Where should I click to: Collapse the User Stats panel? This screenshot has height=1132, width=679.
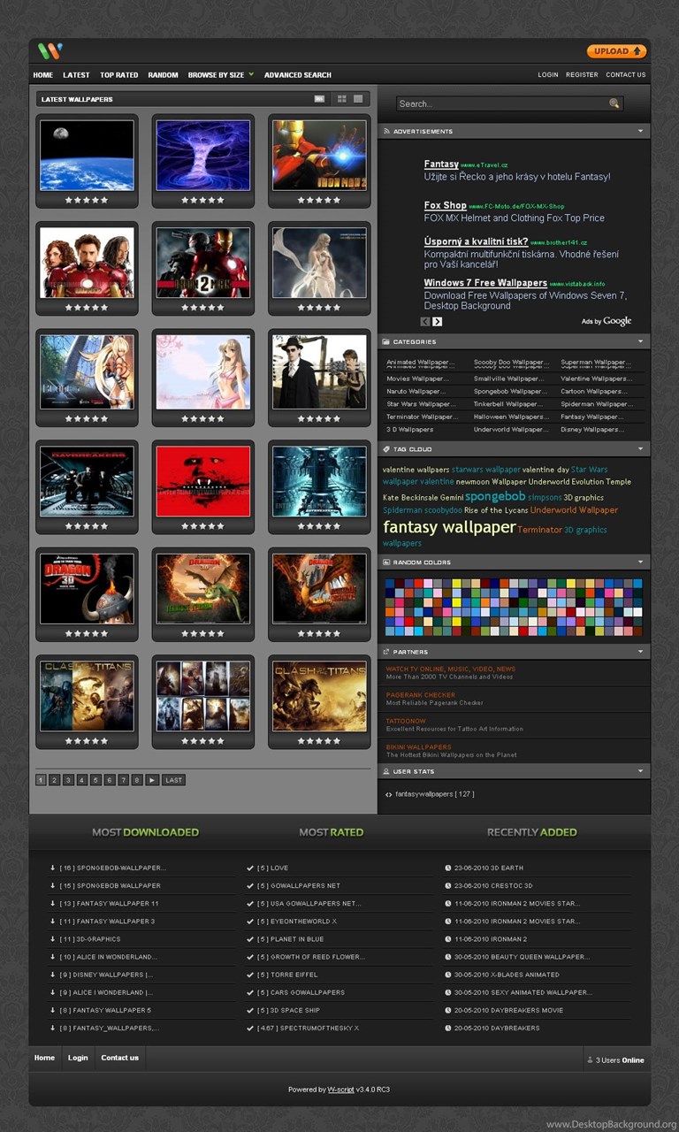(x=641, y=772)
